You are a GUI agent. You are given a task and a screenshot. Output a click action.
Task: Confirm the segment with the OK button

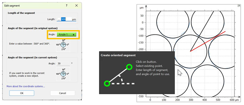click(22, 93)
